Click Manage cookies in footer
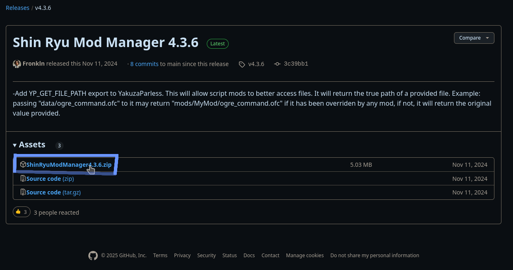This screenshot has height=270, width=513. point(305,256)
